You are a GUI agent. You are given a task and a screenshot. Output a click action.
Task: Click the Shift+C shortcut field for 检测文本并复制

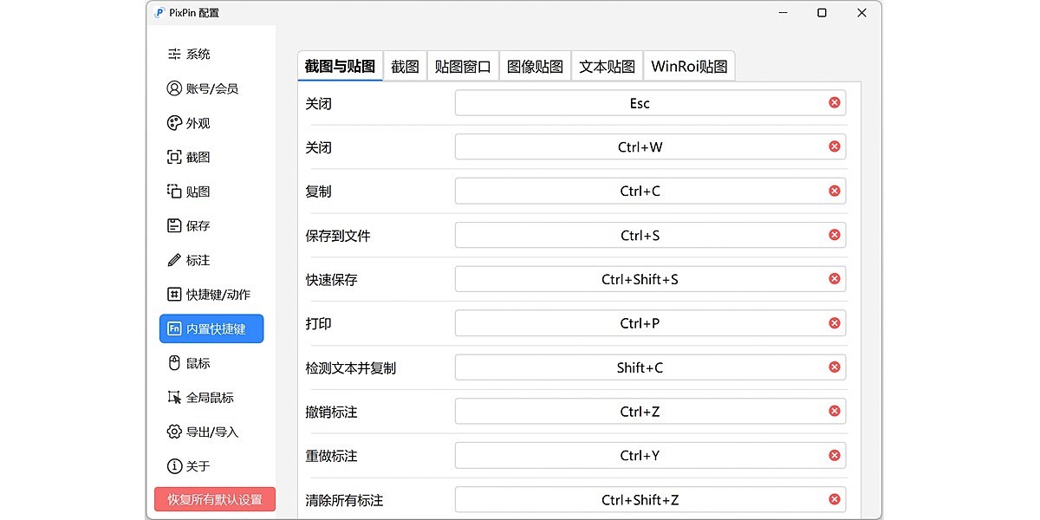650,367
